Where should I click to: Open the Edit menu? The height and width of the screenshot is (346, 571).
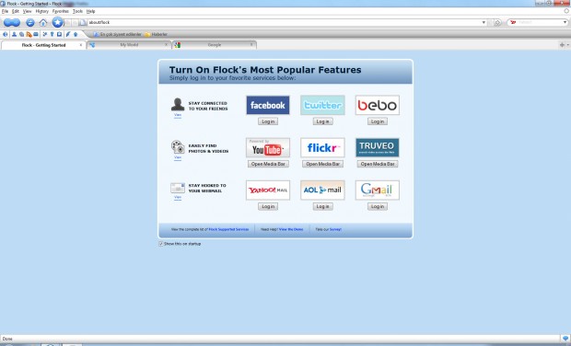tap(16, 11)
